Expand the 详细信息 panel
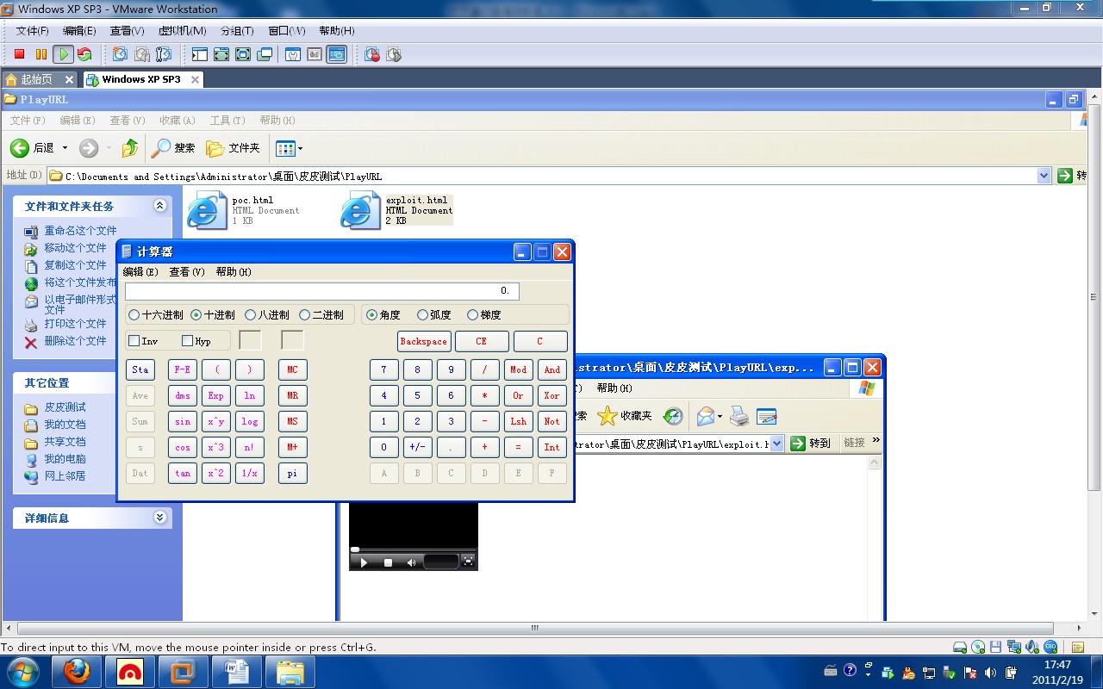Image resolution: width=1103 pixels, height=689 pixels. click(159, 518)
